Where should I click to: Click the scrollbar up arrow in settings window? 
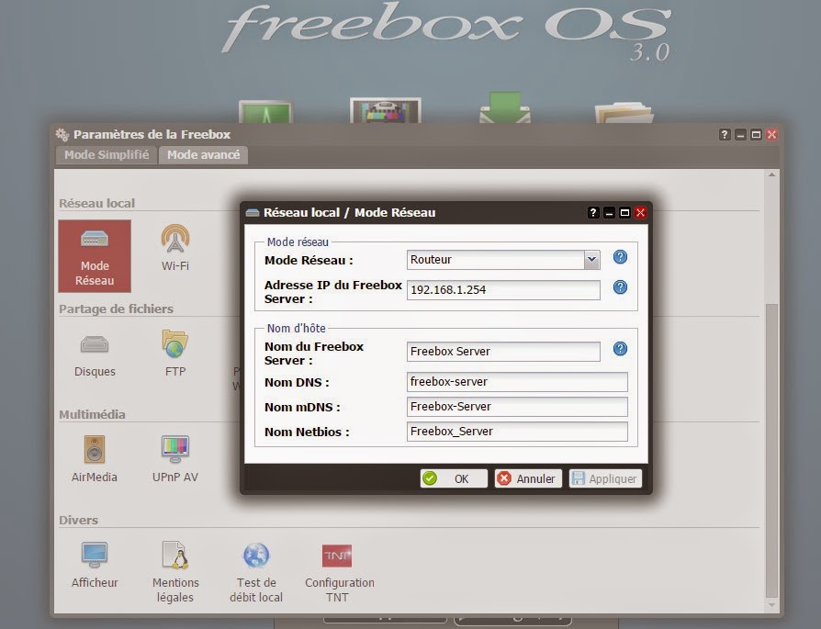tap(771, 174)
